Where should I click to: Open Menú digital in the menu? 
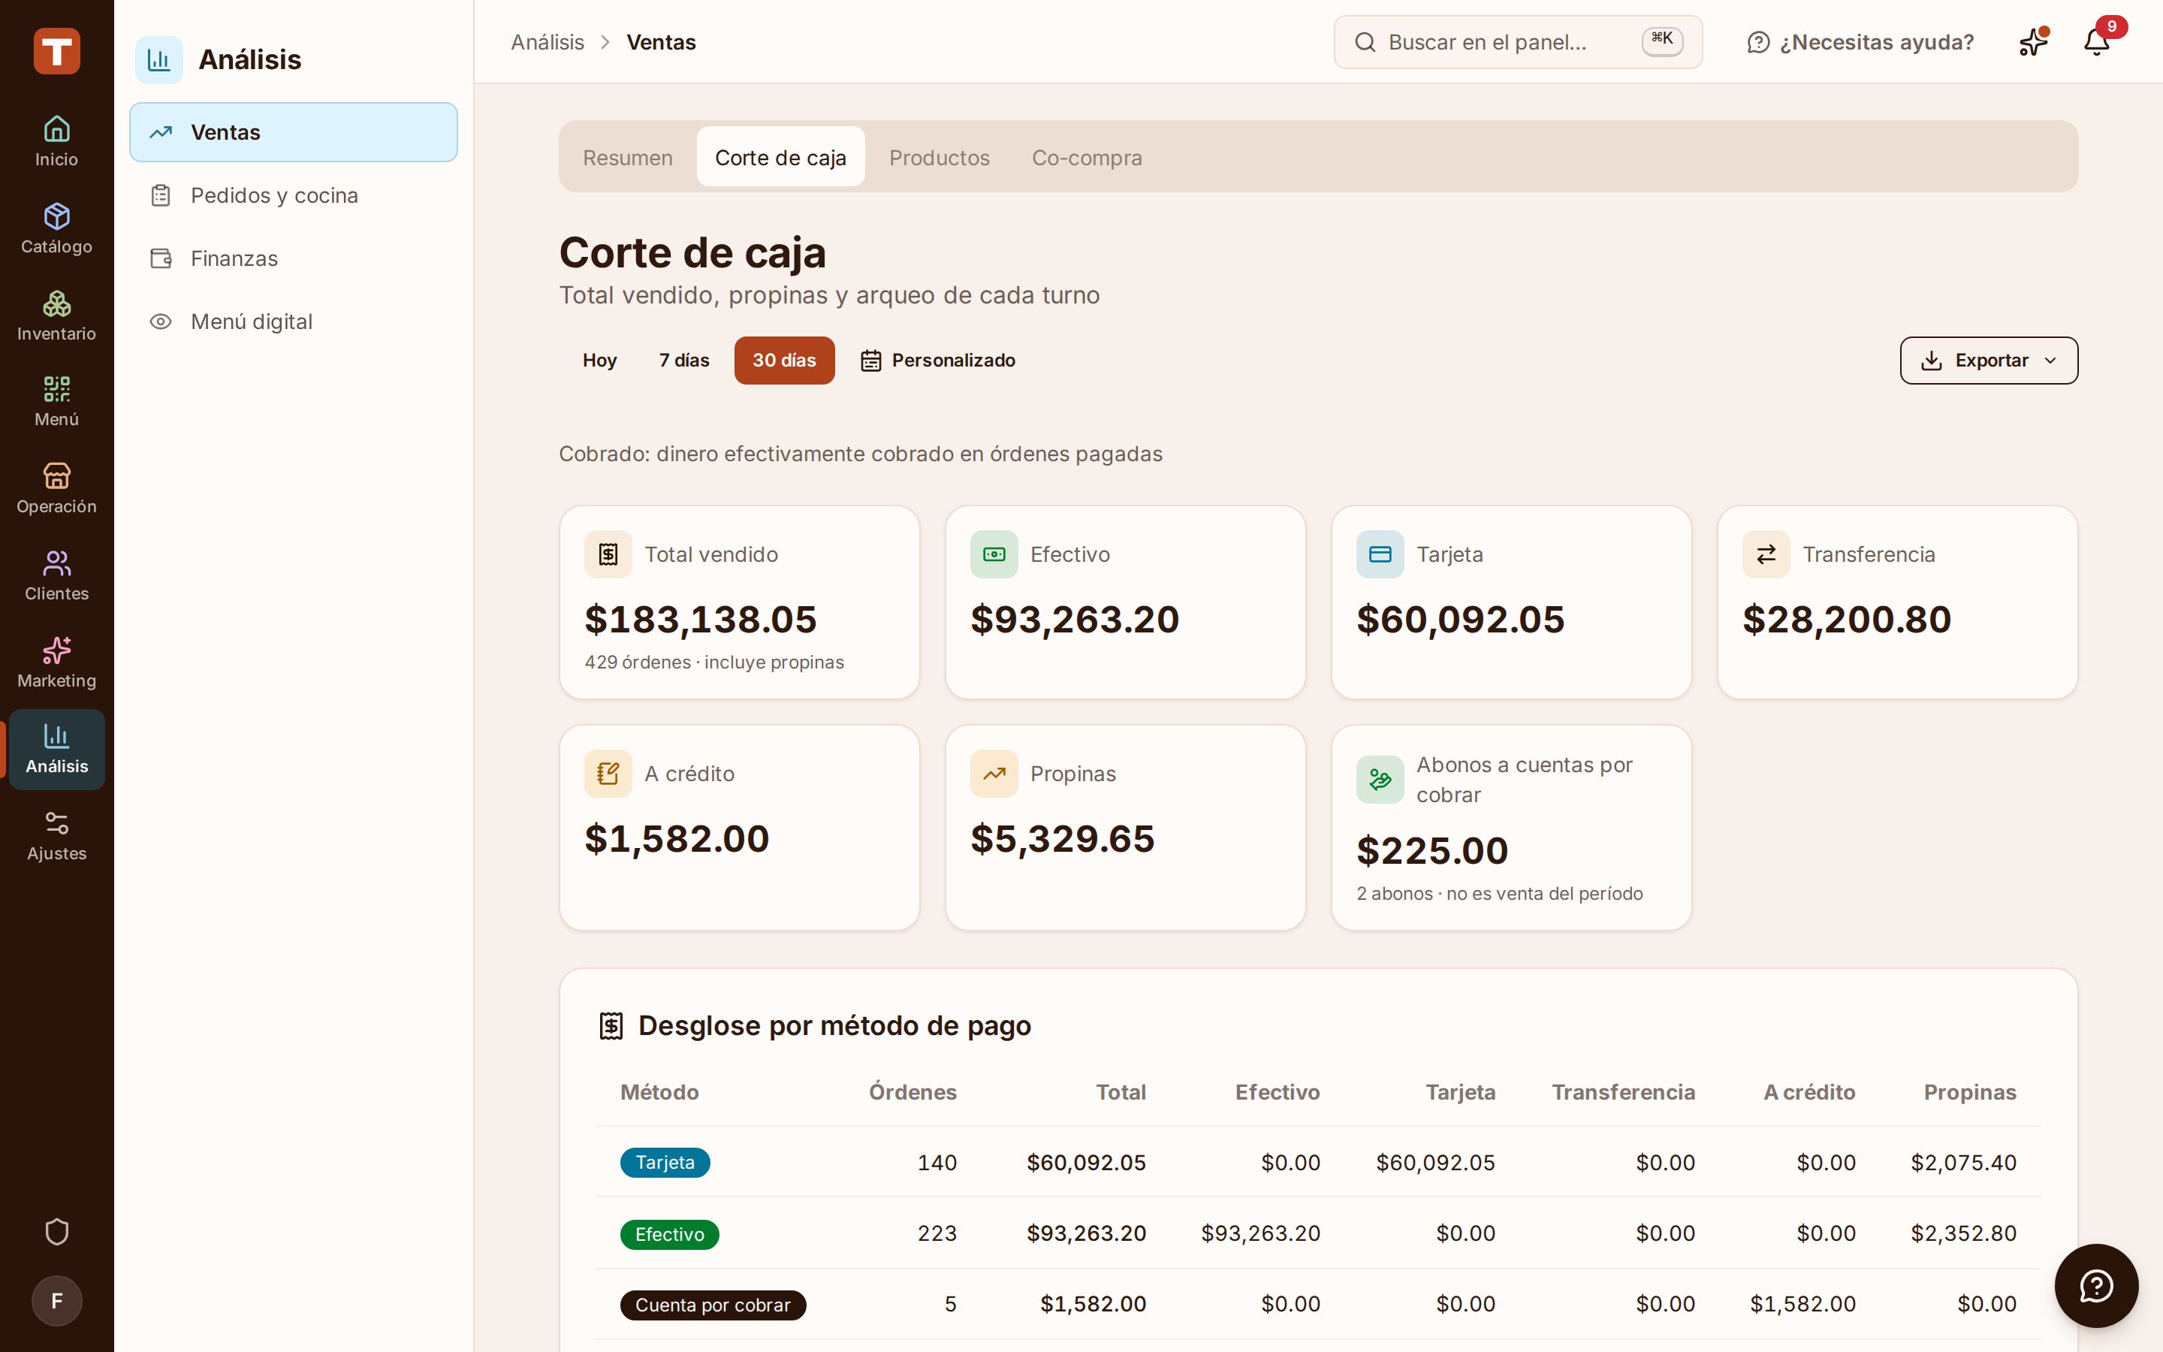tap(293, 321)
